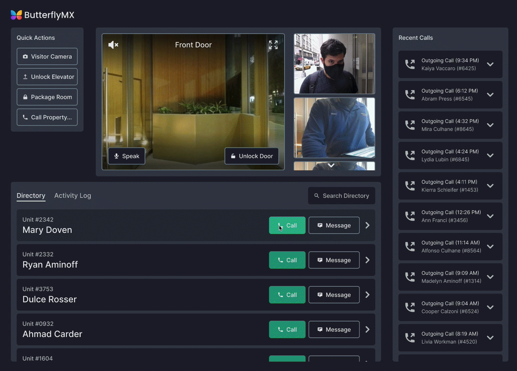Click outgoing call icon for Kaiya Vaccaro
517x371 pixels.
(410, 64)
